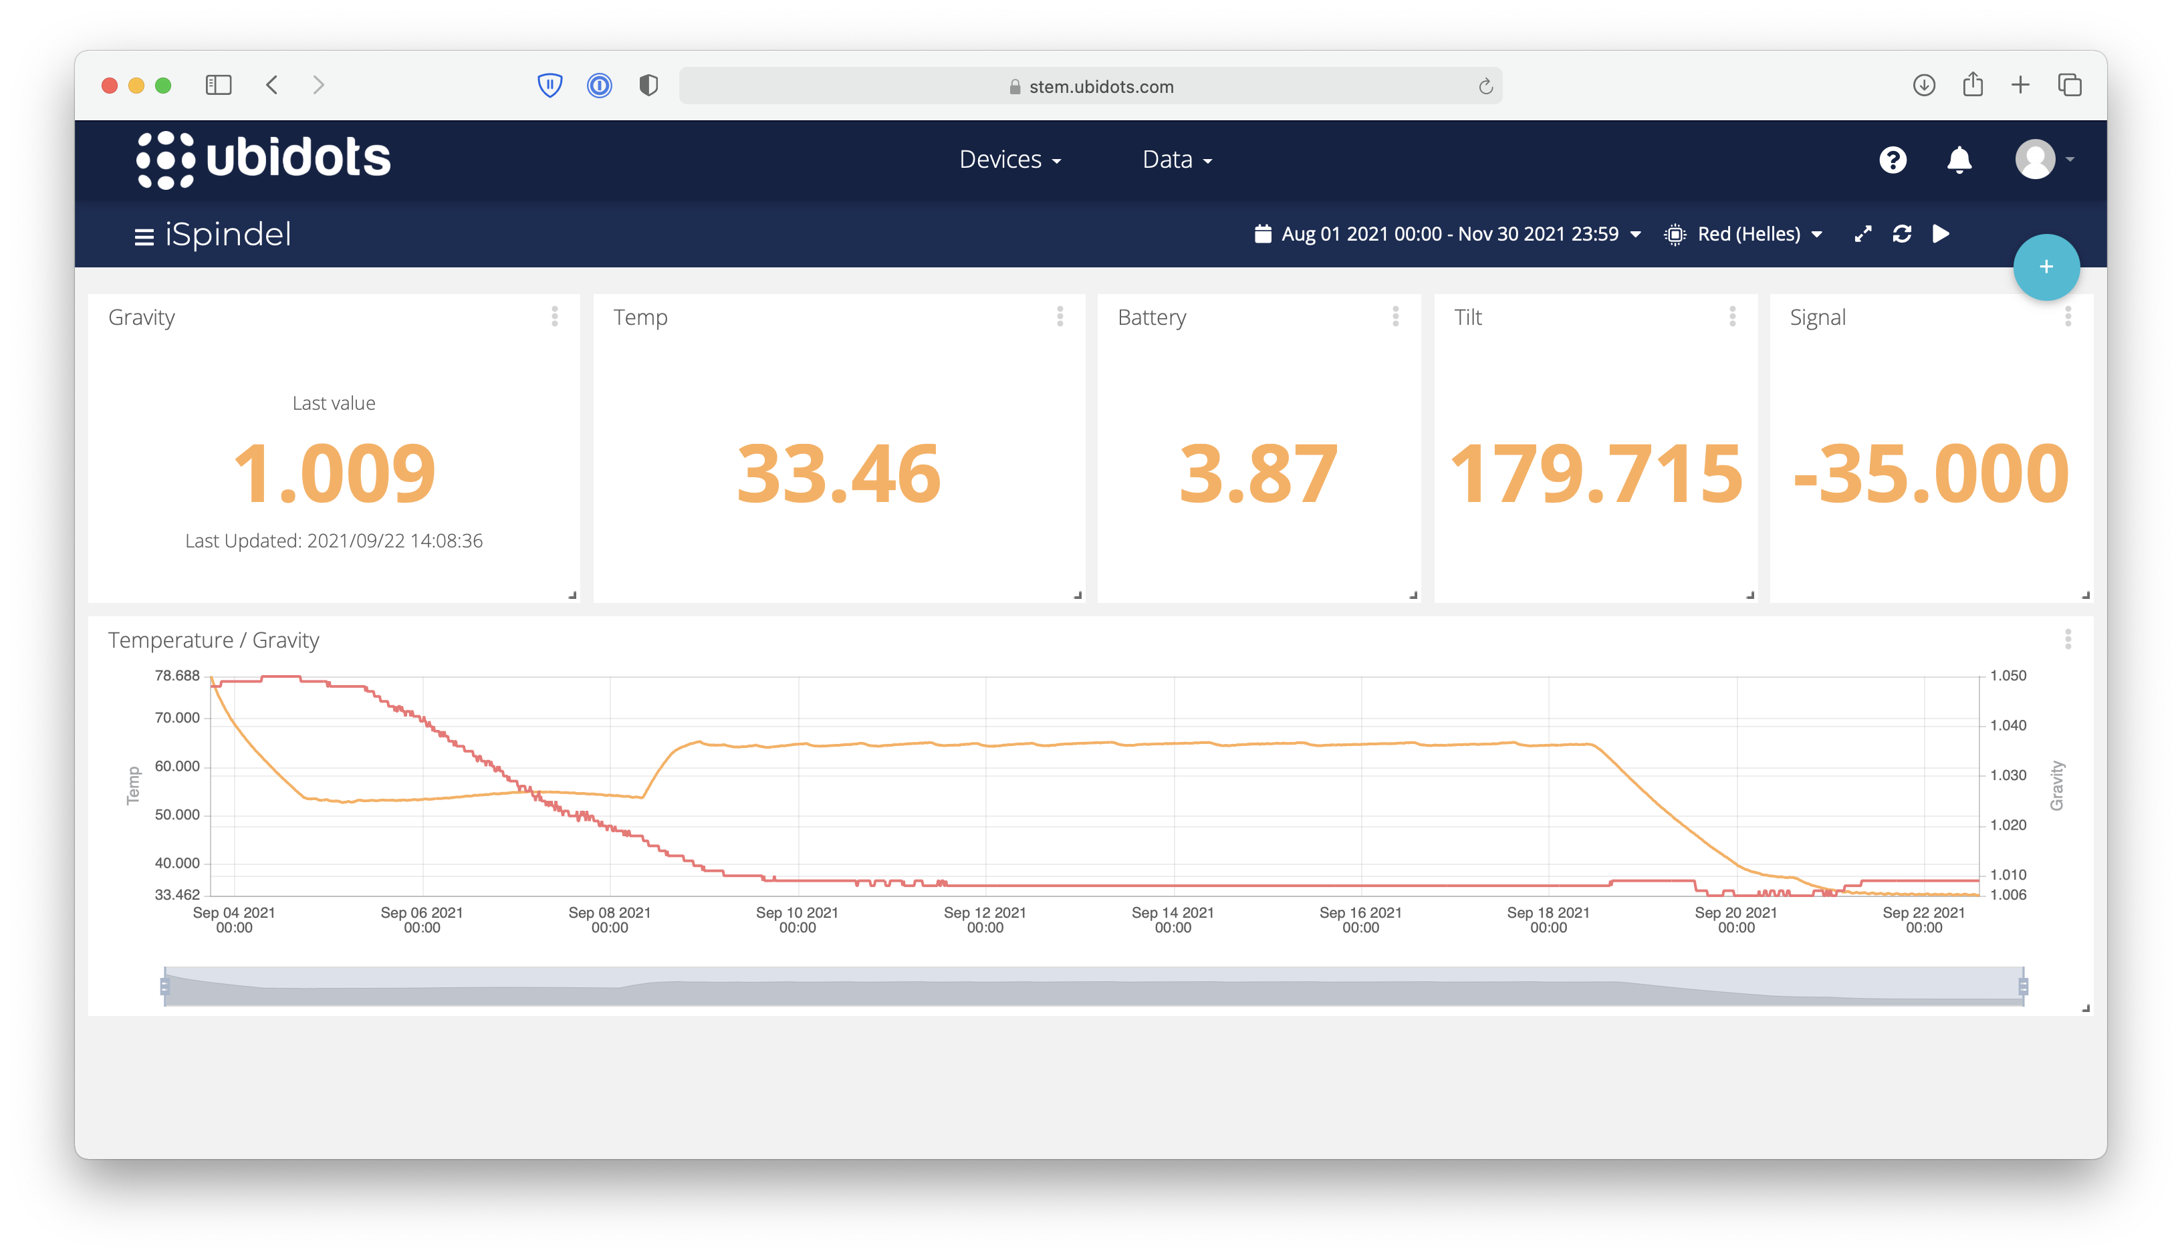The image size is (2182, 1258).
Task: Click the Gravity widget resize handle
Action: coord(572,596)
